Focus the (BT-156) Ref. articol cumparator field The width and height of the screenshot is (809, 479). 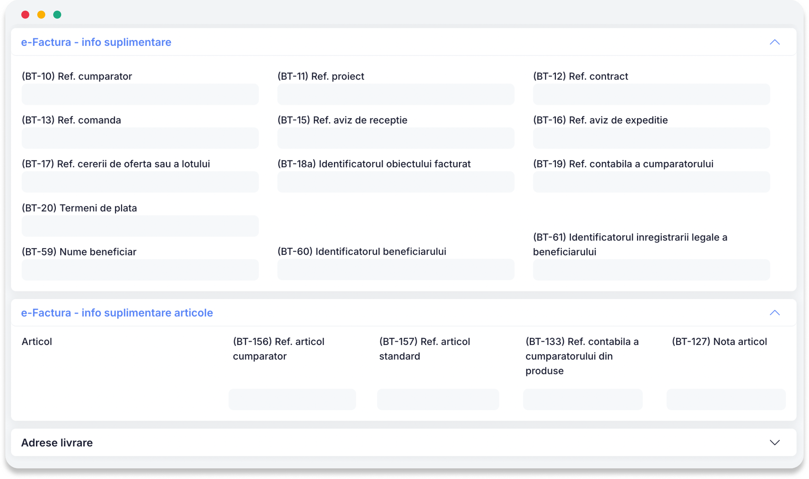click(x=292, y=399)
